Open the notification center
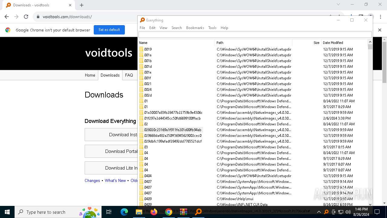The image size is (387, 218). point(377,212)
